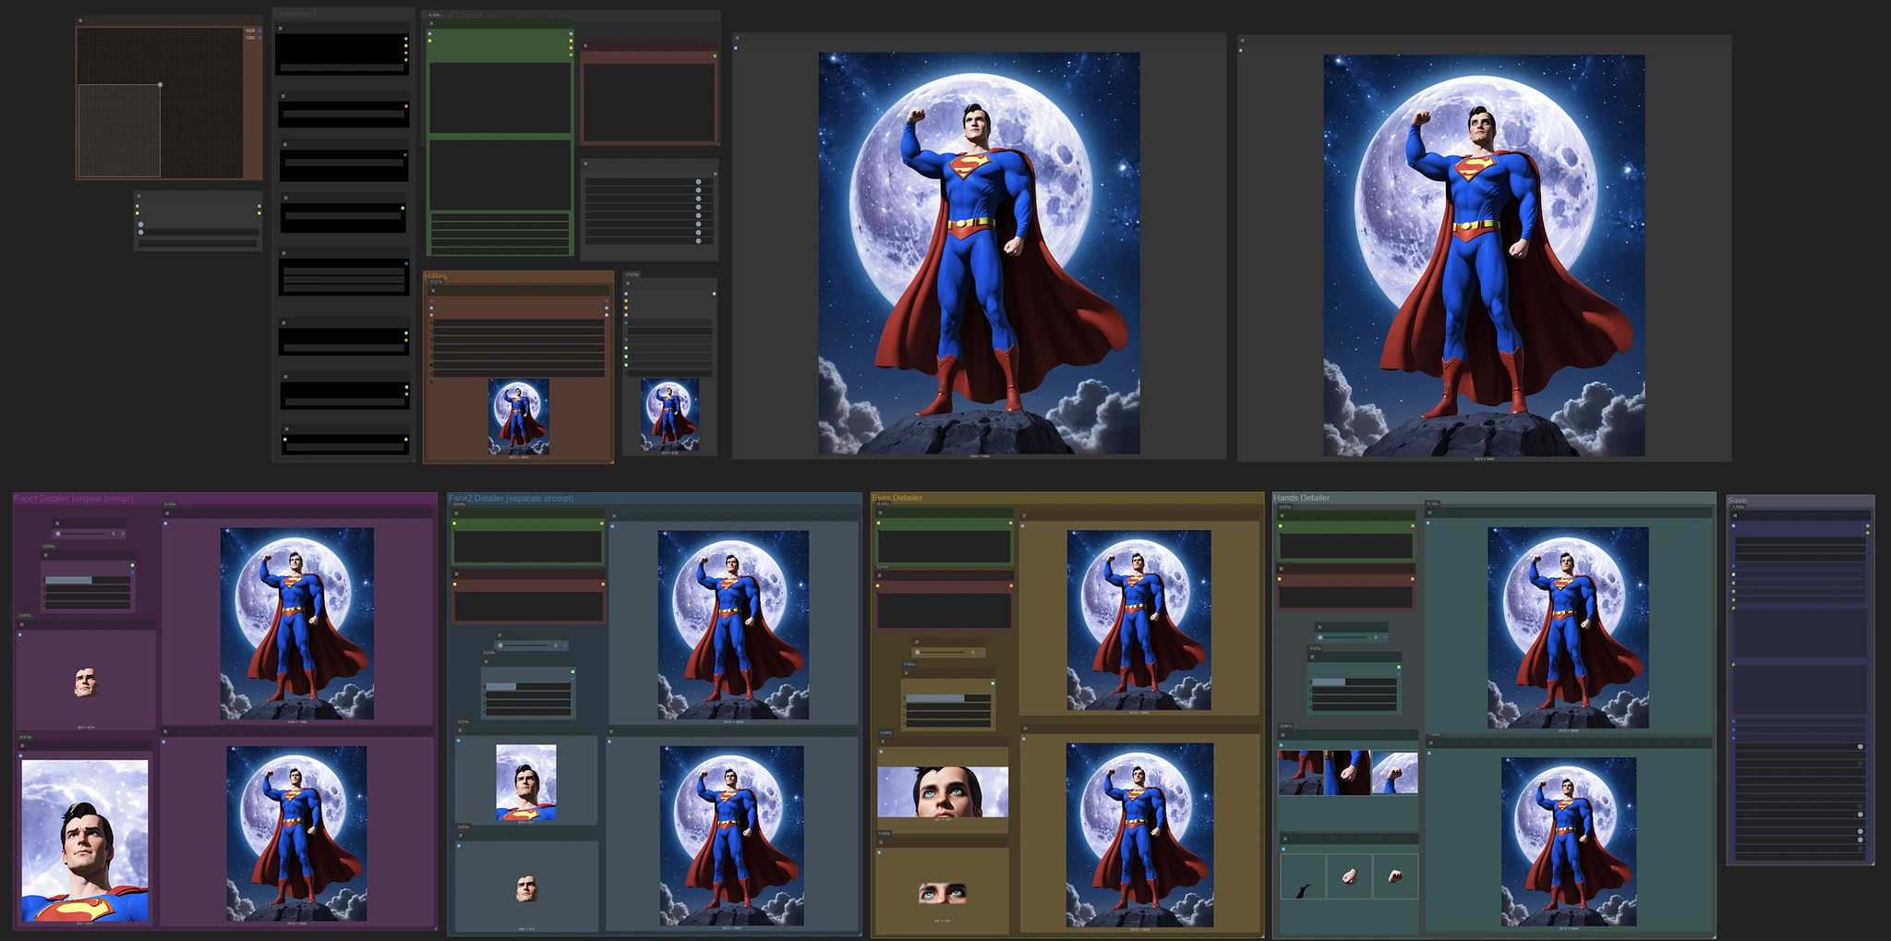Open the Hands crop showing raised fist on moon
Image resolution: width=1891 pixels, height=941 pixels.
click(x=1394, y=773)
